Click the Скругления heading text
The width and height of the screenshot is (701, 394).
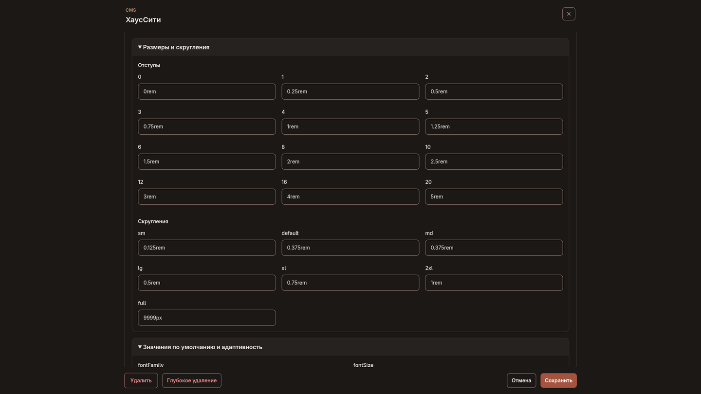(x=153, y=221)
